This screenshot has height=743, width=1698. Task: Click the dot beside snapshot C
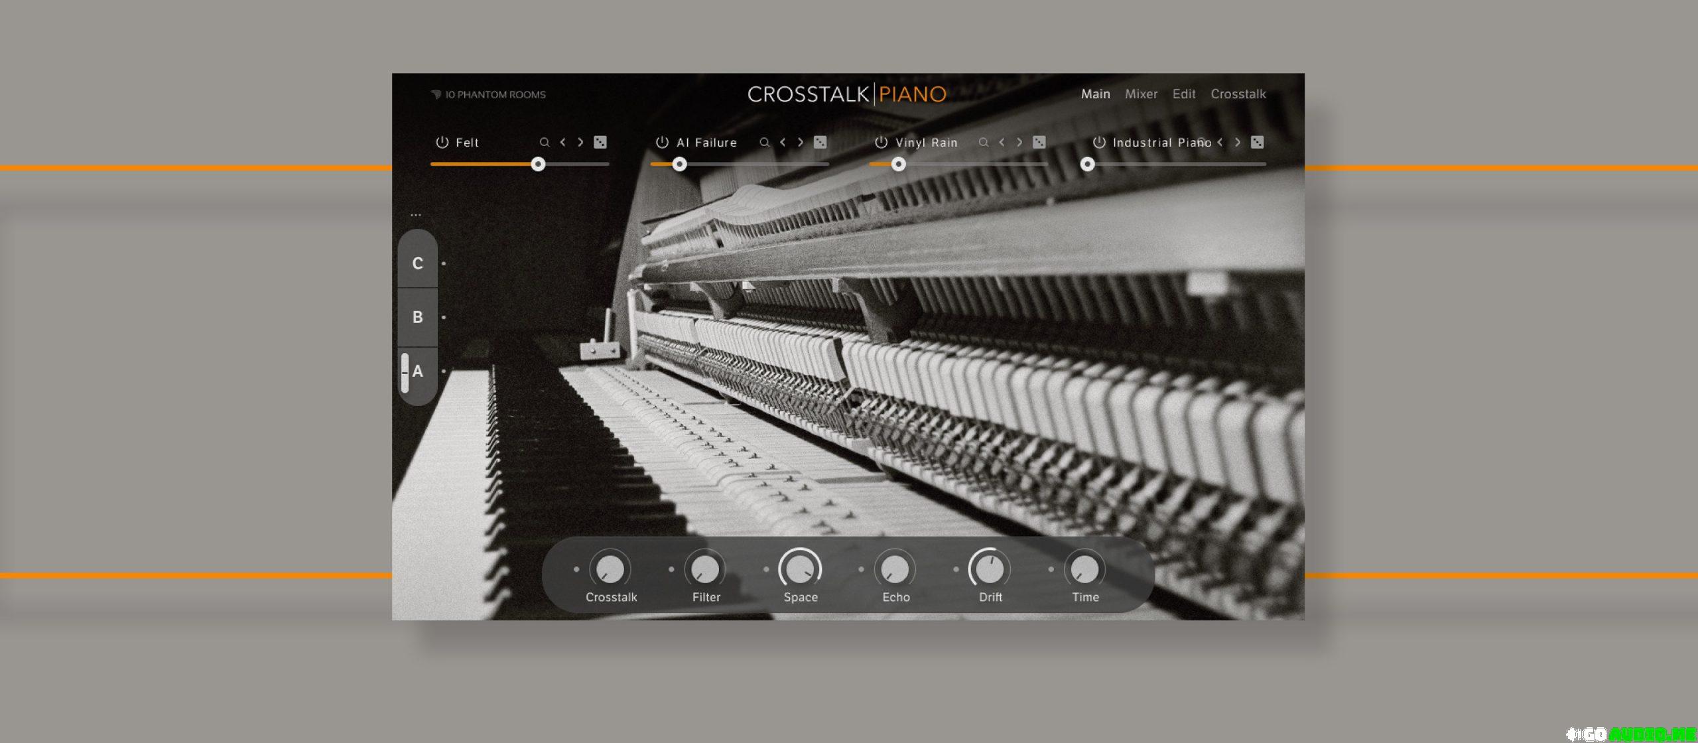[444, 263]
